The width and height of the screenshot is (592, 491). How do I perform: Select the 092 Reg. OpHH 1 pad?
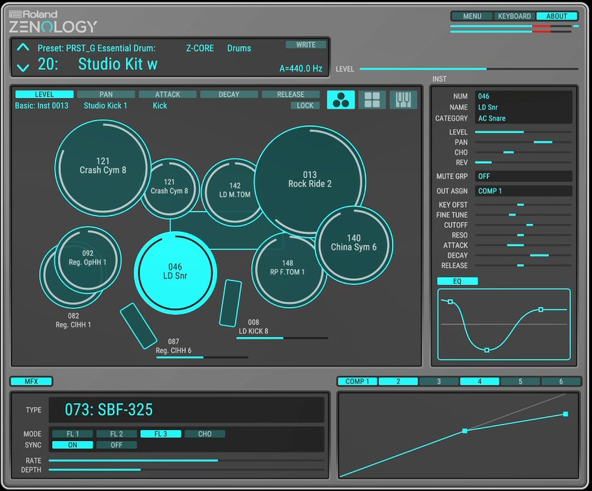coord(88,259)
